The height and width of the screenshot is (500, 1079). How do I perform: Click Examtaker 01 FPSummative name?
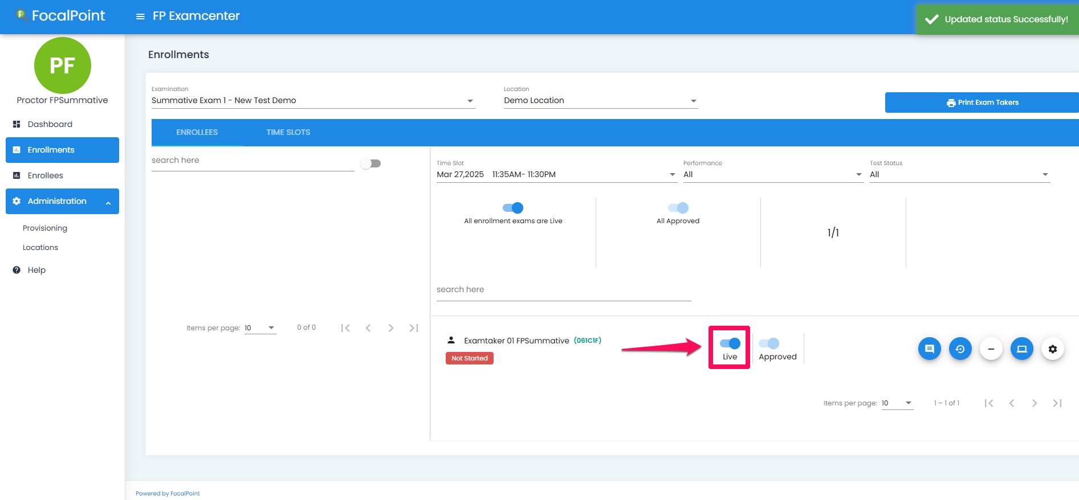point(516,341)
